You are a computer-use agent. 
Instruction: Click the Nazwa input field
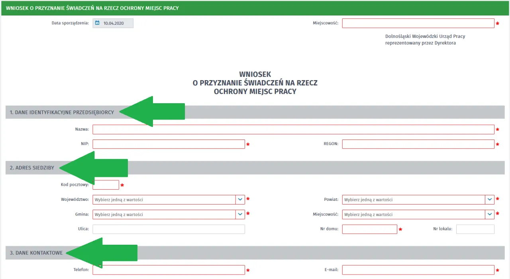coord(293,130)
